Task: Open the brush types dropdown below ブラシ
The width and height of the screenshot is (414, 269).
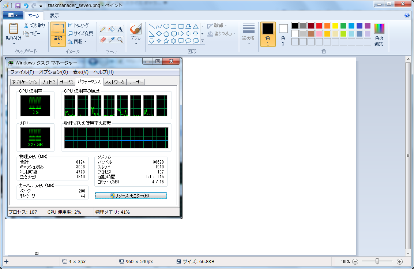Action: tap(136, 44)
